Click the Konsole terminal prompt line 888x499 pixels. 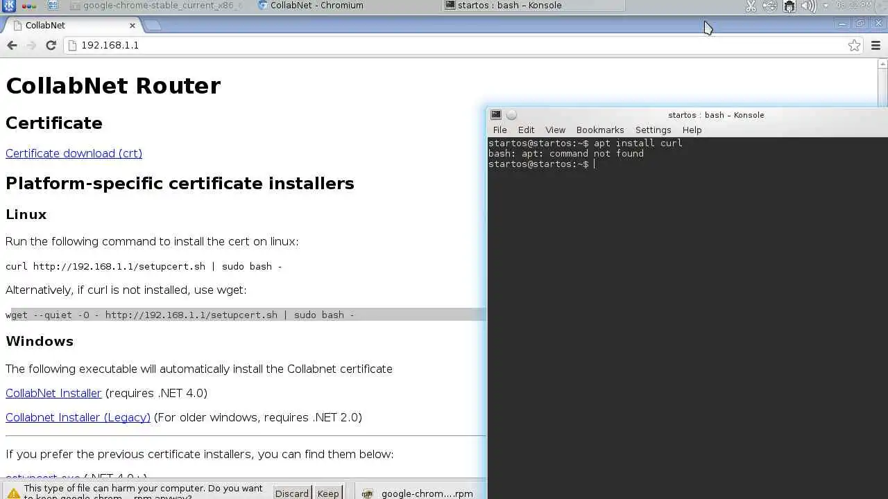click(x=541, y=164)
